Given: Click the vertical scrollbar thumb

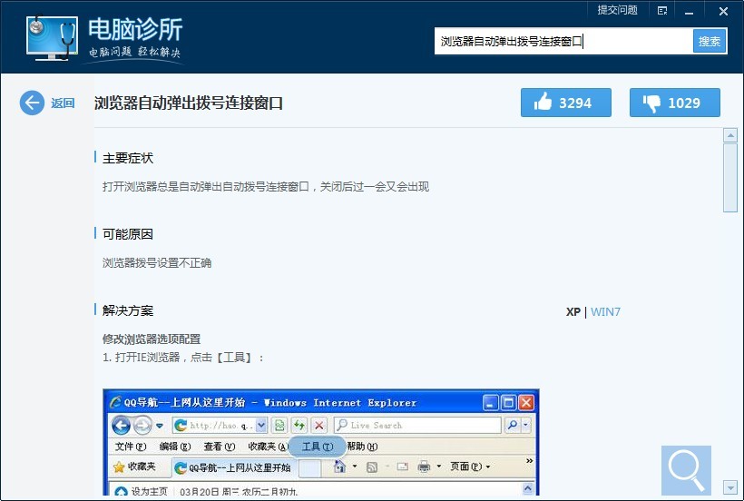Looking at the screenshot, I should tap(729, 178).
